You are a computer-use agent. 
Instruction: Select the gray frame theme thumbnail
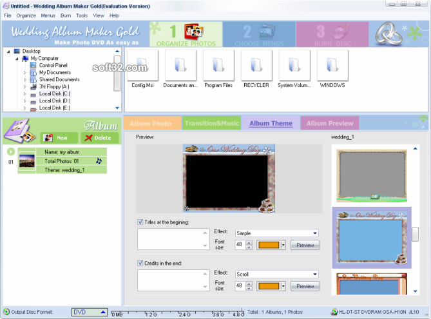[372, 176]
